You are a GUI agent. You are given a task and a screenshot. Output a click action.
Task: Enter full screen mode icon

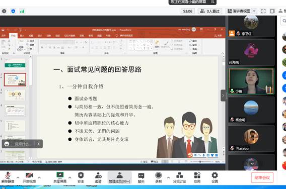[x=263, y=11]
